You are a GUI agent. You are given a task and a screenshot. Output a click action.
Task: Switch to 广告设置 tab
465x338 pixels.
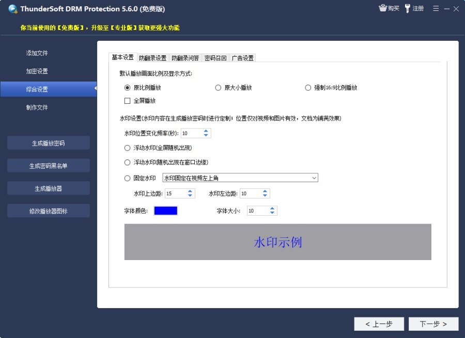coord(243,58)
